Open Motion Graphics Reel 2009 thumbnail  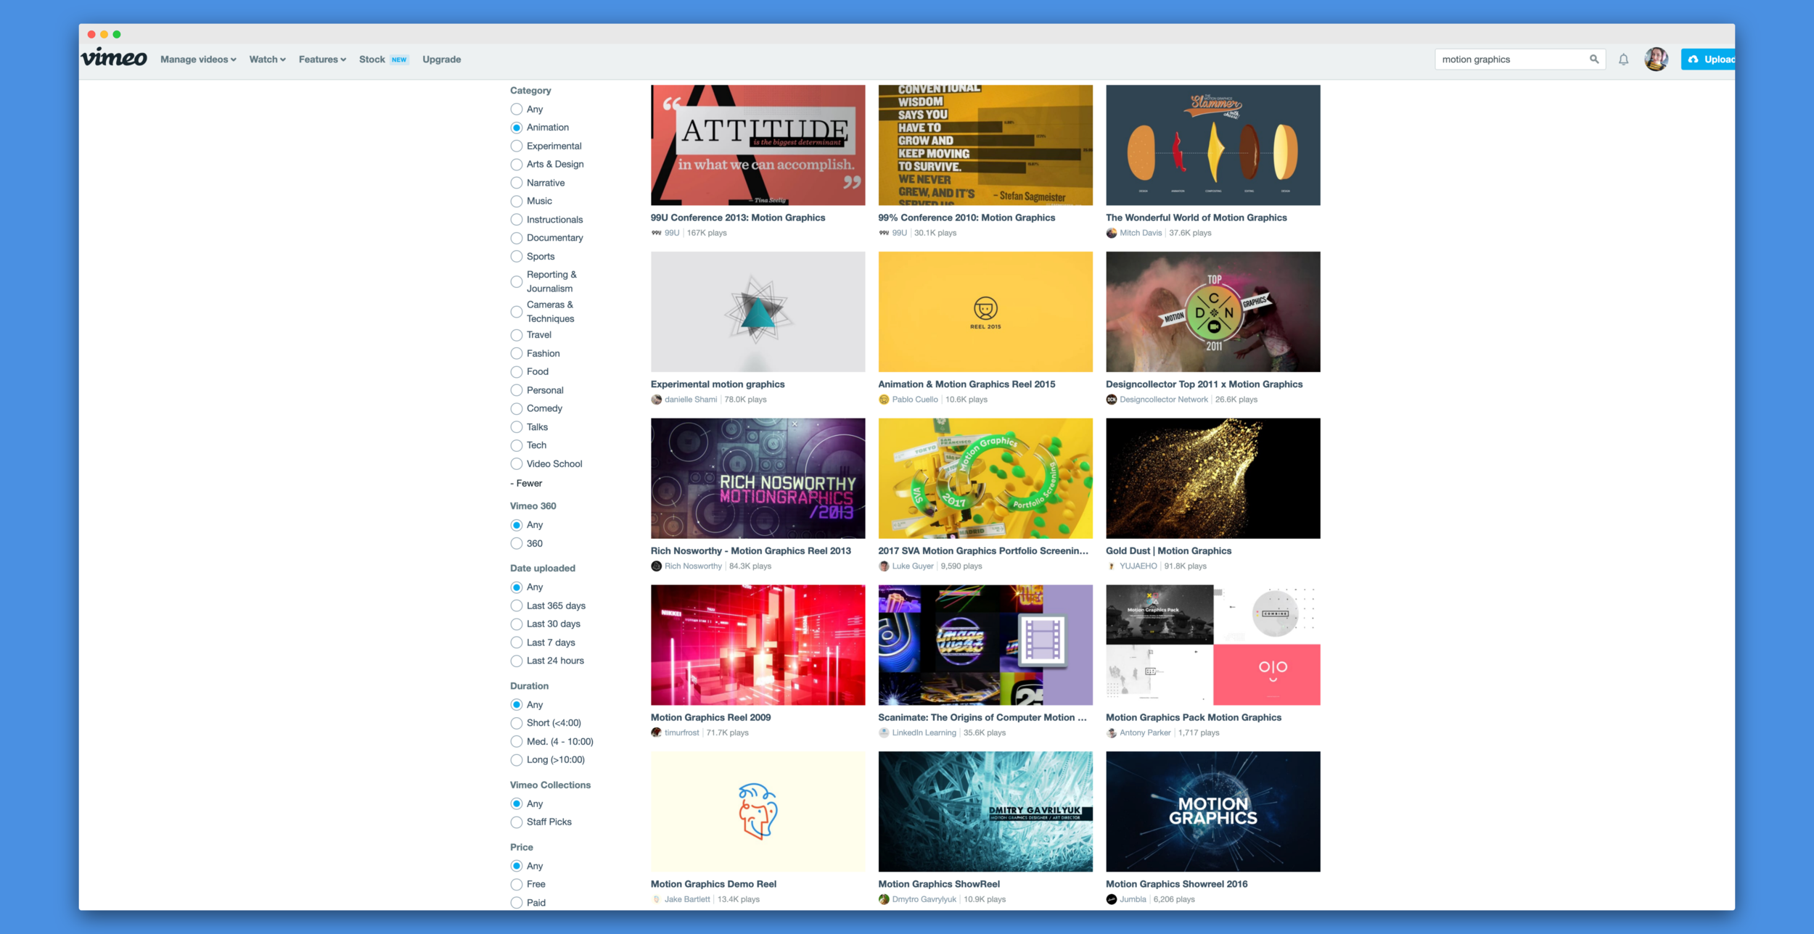[x=758, y=645]
